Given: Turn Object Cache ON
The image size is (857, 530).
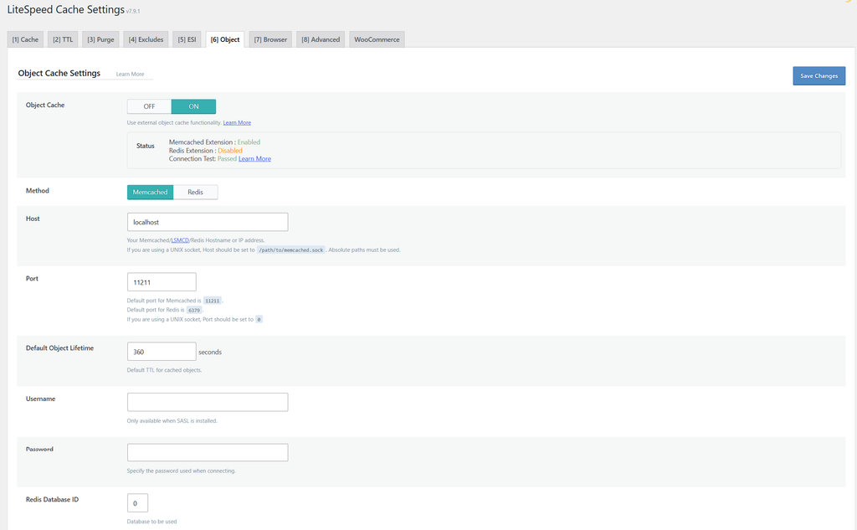Looking at the screenshot, I should coord(193,106).
